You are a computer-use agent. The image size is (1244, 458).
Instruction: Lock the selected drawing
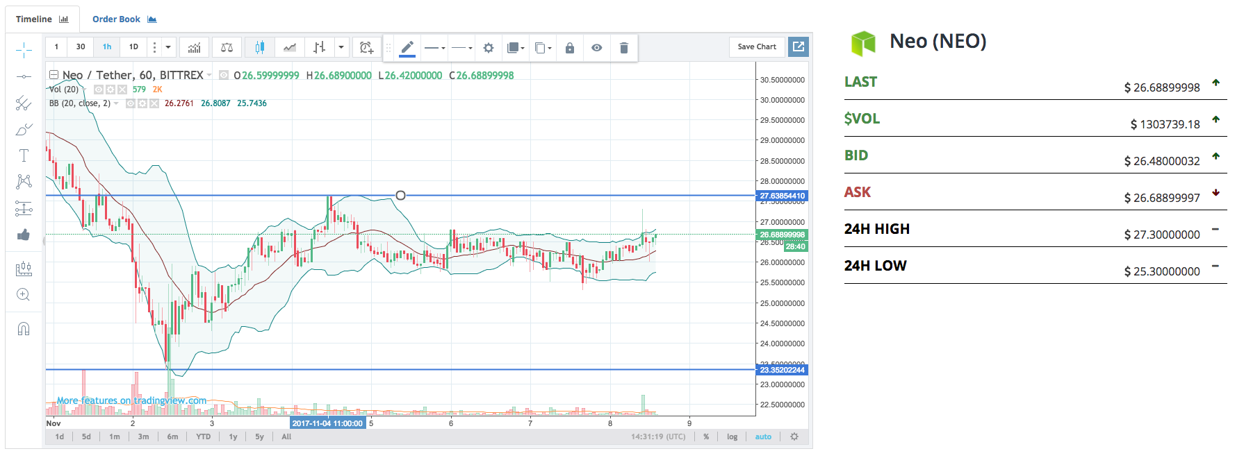570,48
